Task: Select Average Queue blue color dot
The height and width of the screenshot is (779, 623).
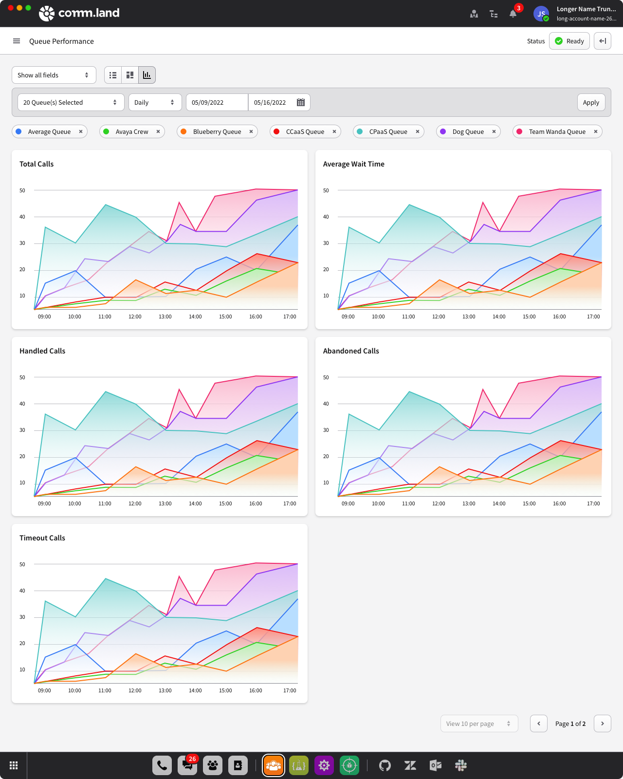Action: coord(18,131)
